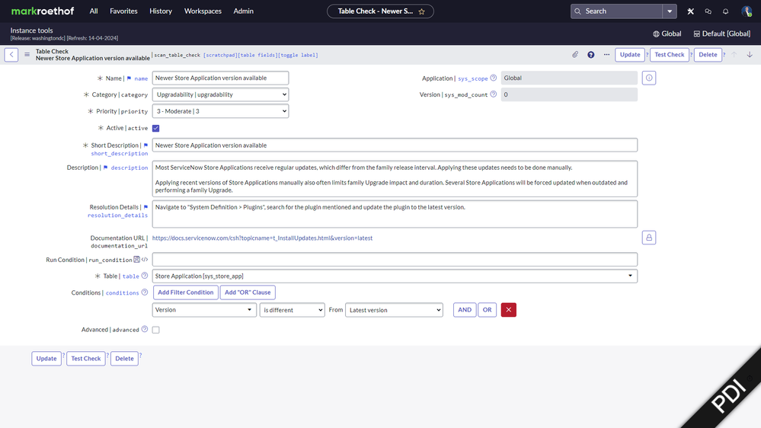
Task: Open the docs.servicenow.com documentation URL
Action: [263, 238]
